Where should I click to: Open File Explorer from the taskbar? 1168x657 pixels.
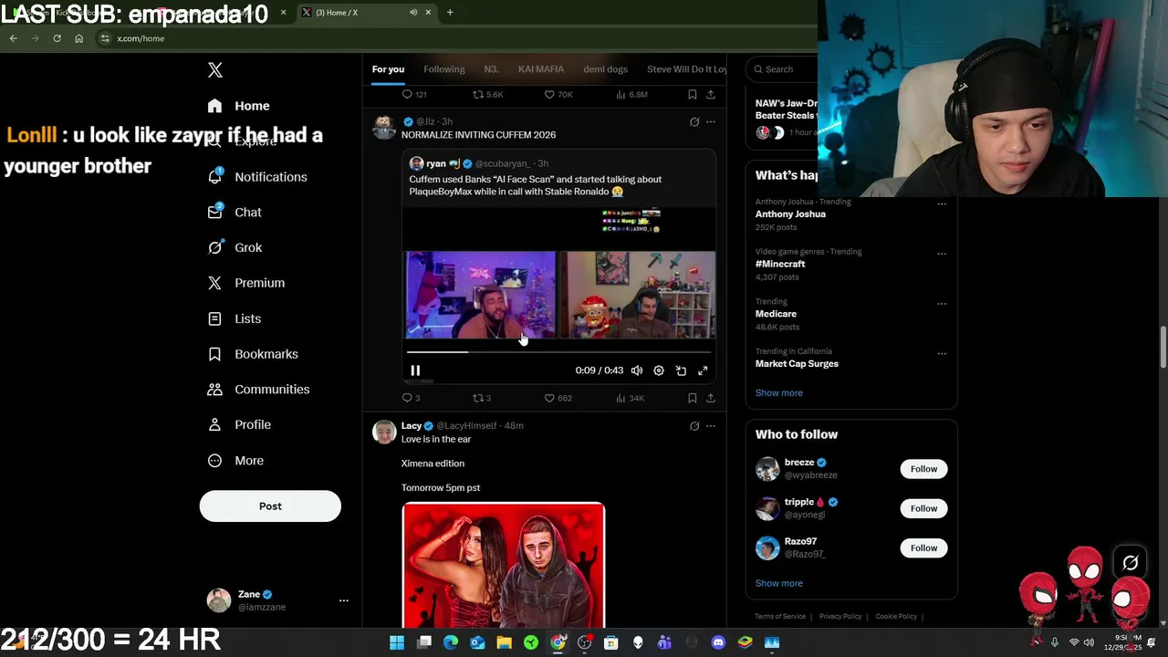click(504, 643)
